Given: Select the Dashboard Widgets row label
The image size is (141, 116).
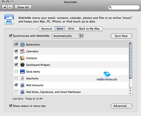Looking at the screenshot, I should point(38,65).
